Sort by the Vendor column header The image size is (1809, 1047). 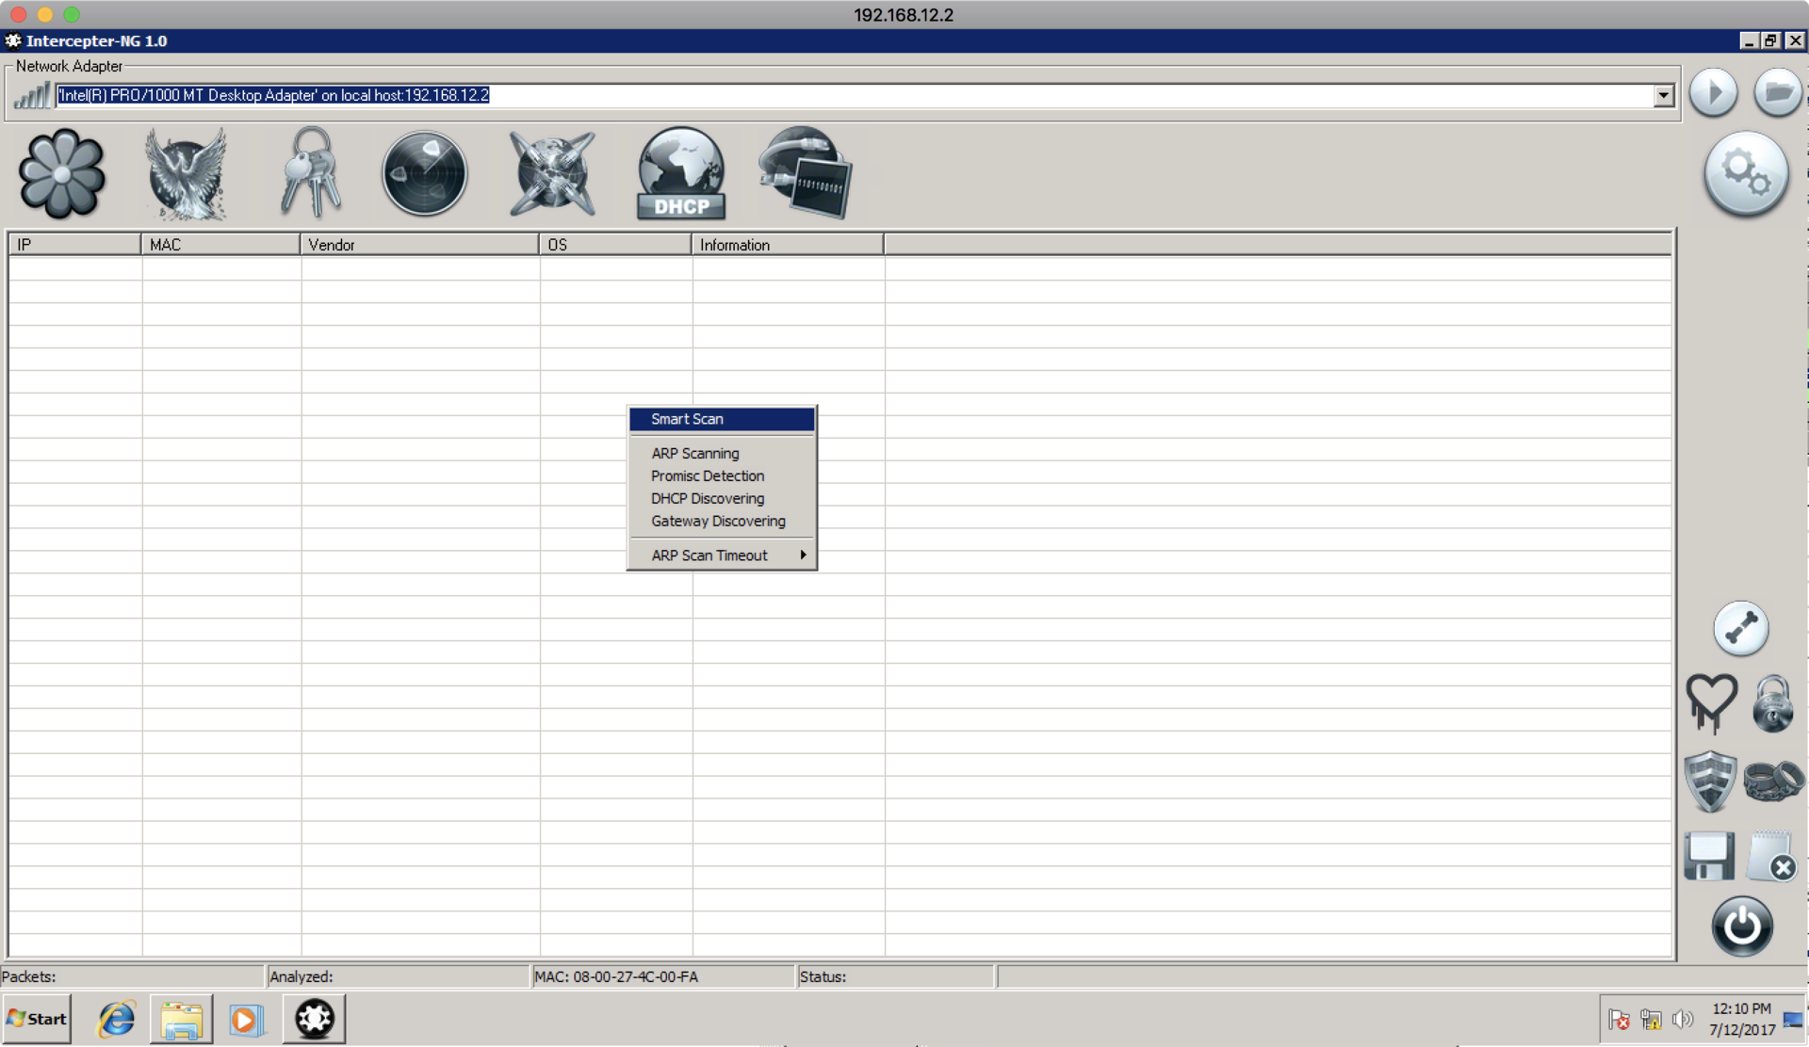pos(419,245)
